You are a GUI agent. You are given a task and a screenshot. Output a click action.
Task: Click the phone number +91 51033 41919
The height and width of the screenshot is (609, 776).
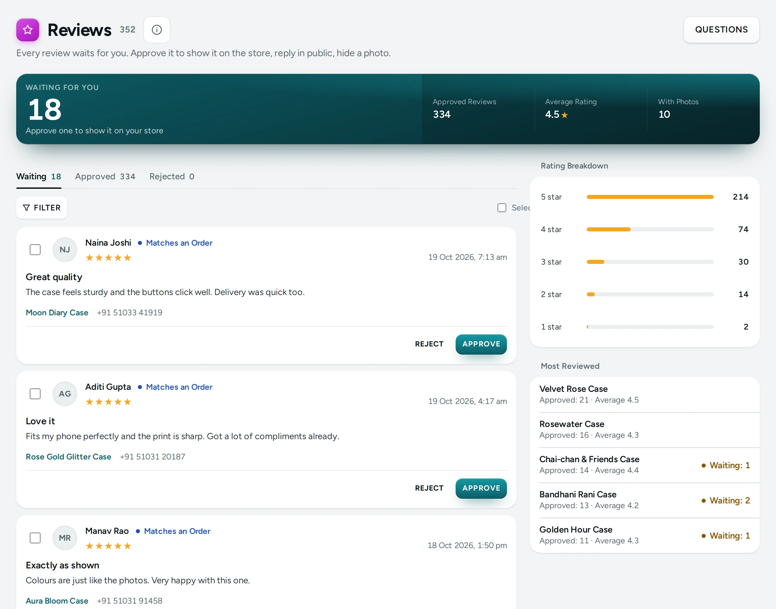pyautogui.click(x=129, y=312)
